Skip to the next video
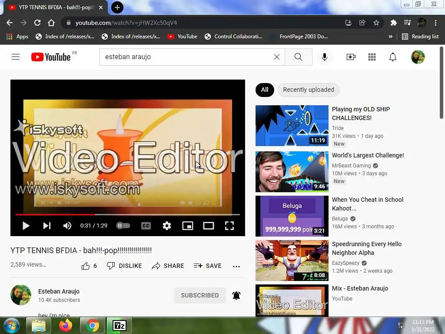 pos(47,226)
